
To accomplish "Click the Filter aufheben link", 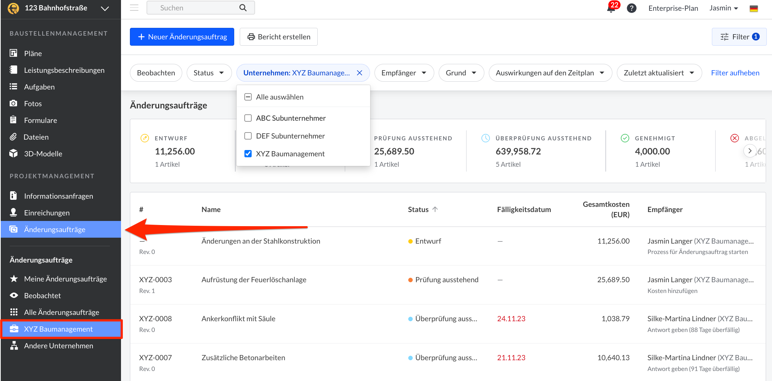I will (735, 73).
